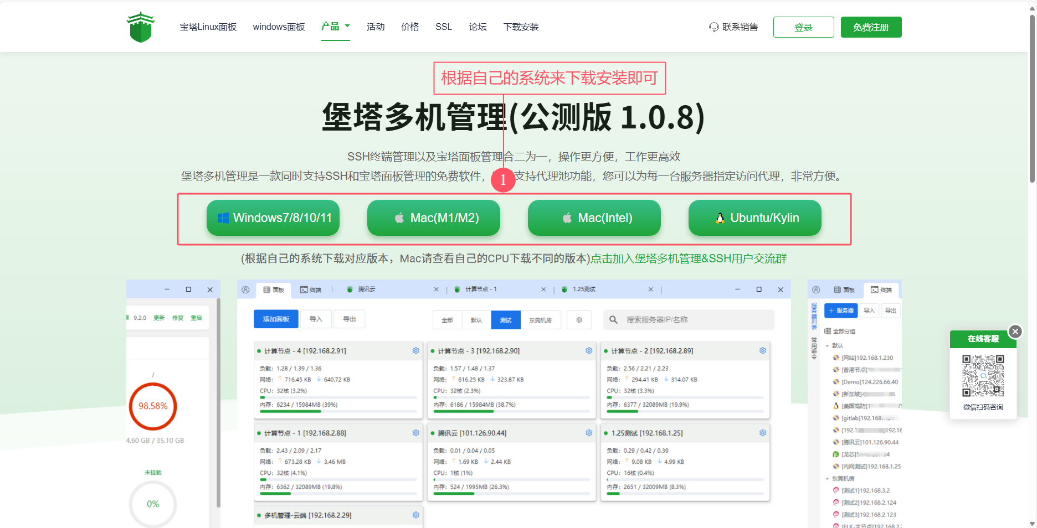This screenshot has width=1037, height=528.
Task: Click the Baota green tower logo
Action: coord(141,27)
